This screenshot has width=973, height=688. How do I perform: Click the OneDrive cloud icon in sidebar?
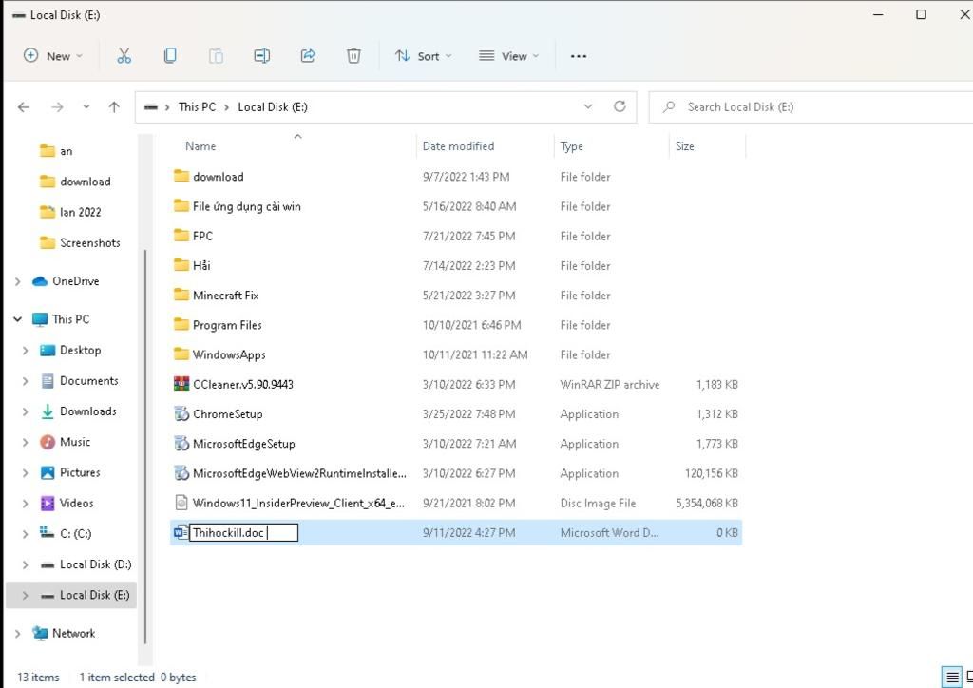(40, 281)
